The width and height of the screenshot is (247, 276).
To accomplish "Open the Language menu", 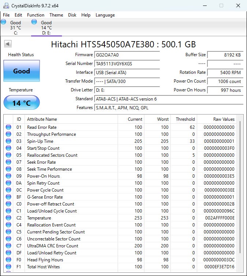I will [105, 15].
